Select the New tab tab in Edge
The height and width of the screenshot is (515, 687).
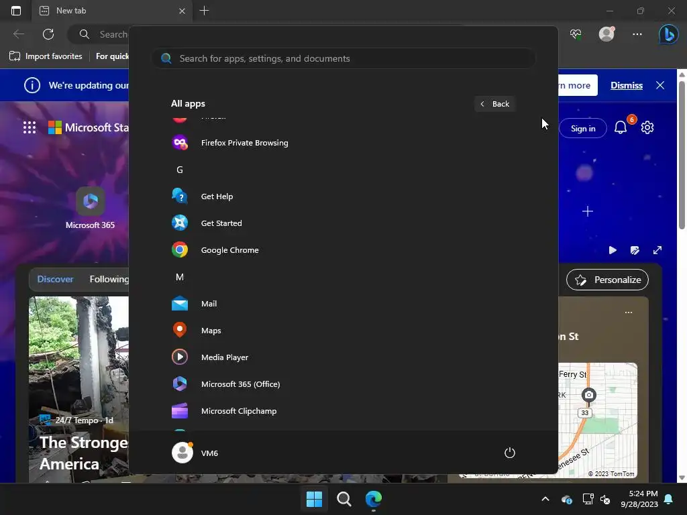click(x=112, y=11)
